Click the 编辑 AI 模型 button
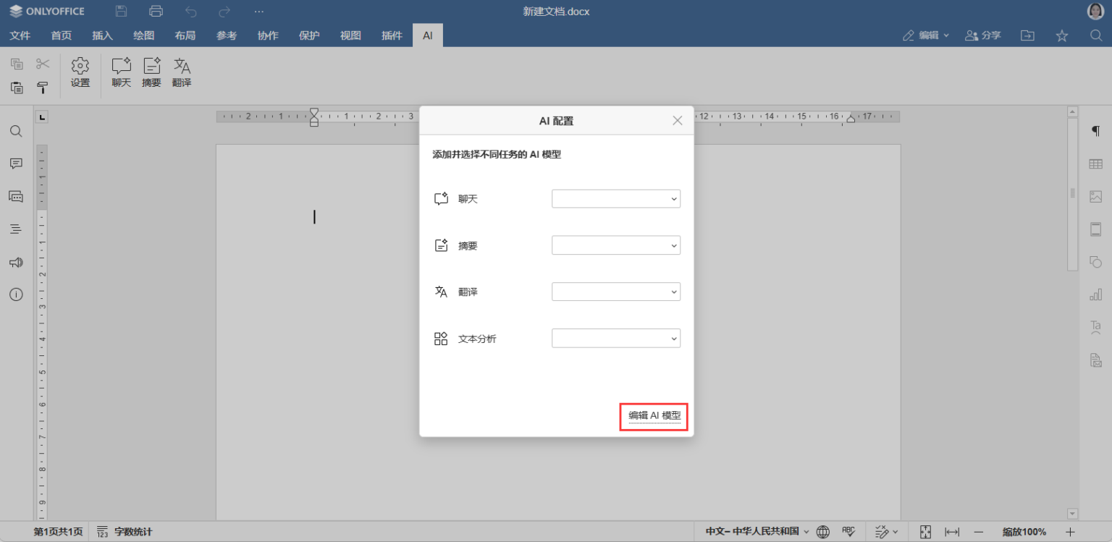This screenshot has width=1112, height=542. tap(653, 417)
